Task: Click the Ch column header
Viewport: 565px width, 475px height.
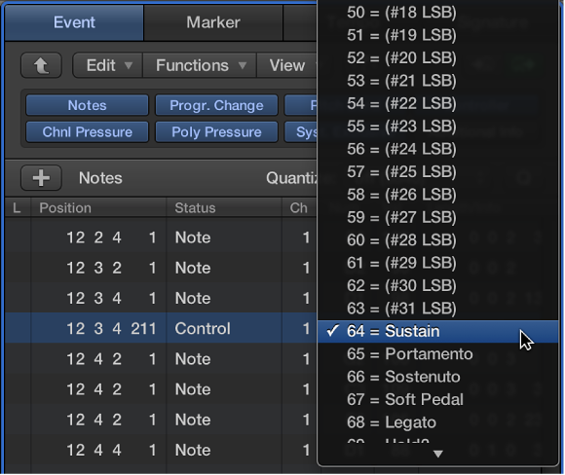Action: [x=299, y=207]
